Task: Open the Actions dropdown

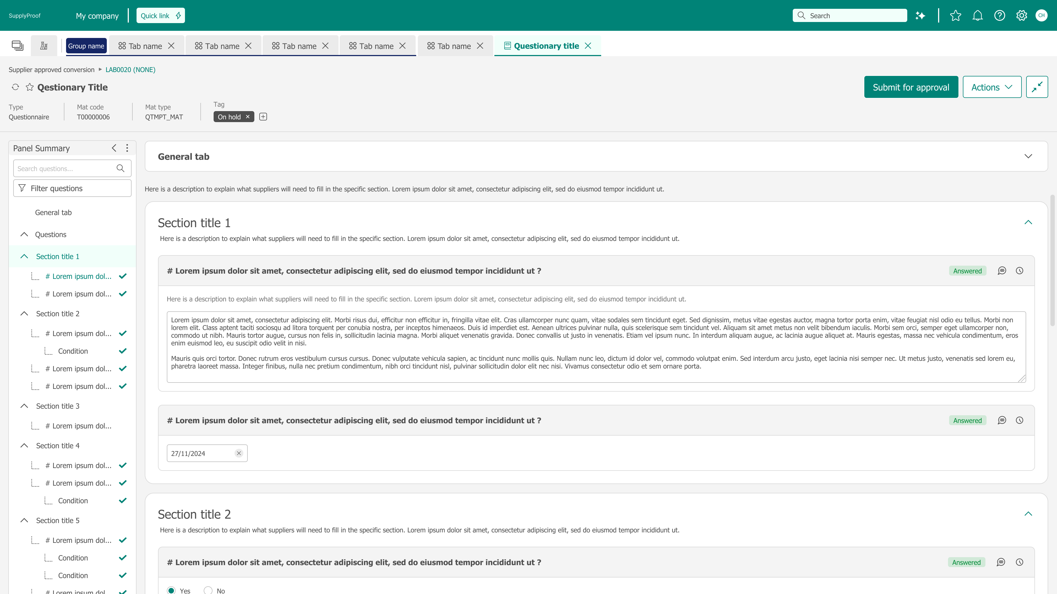Action: pyautogui.click(x=992, y=87)
